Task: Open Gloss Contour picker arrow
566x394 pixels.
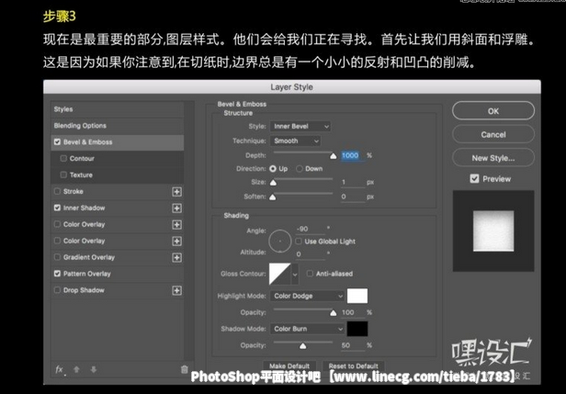Action: coord(295,274)
